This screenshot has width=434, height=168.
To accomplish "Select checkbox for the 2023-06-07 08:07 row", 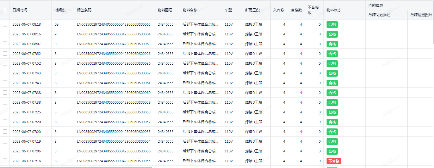I will tap(5, 44).
